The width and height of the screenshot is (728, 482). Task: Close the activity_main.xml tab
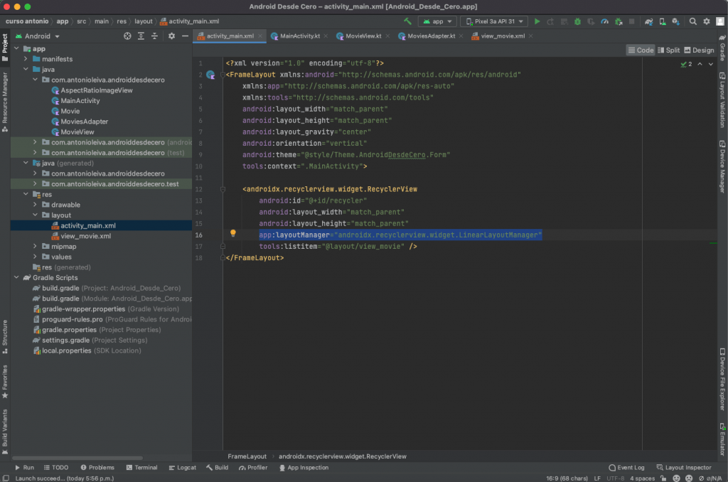tap(260, 36)
